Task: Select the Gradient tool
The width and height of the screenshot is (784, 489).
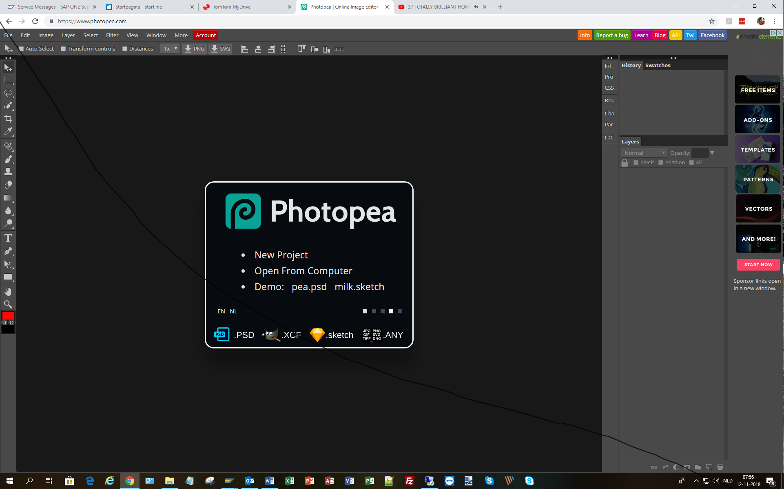Action: pyautogui.click(x=8, y=198)
